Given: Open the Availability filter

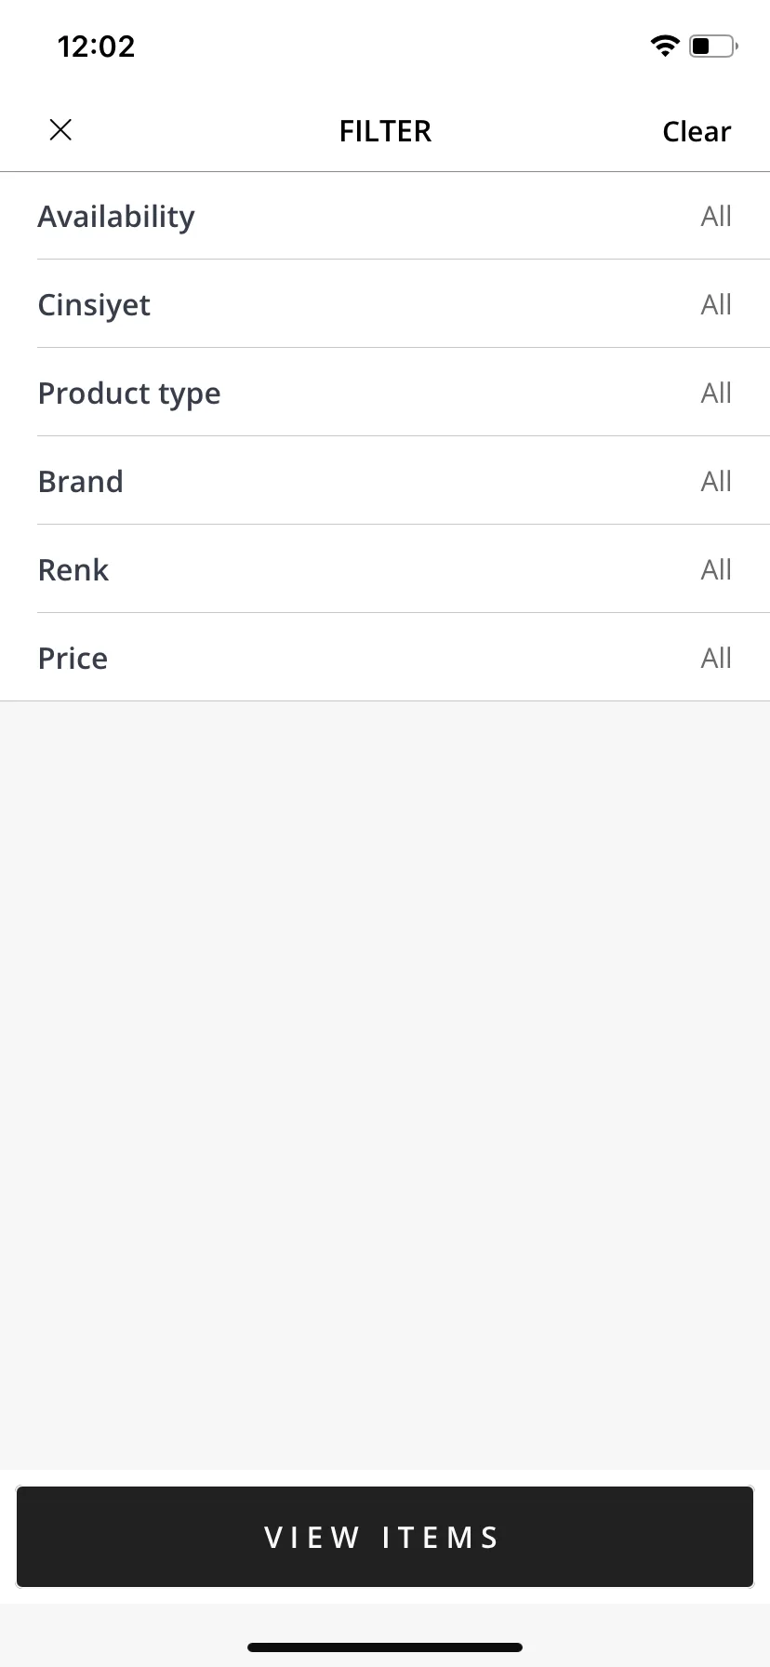Looking at the screenshot, I should (x=385, y=216).
